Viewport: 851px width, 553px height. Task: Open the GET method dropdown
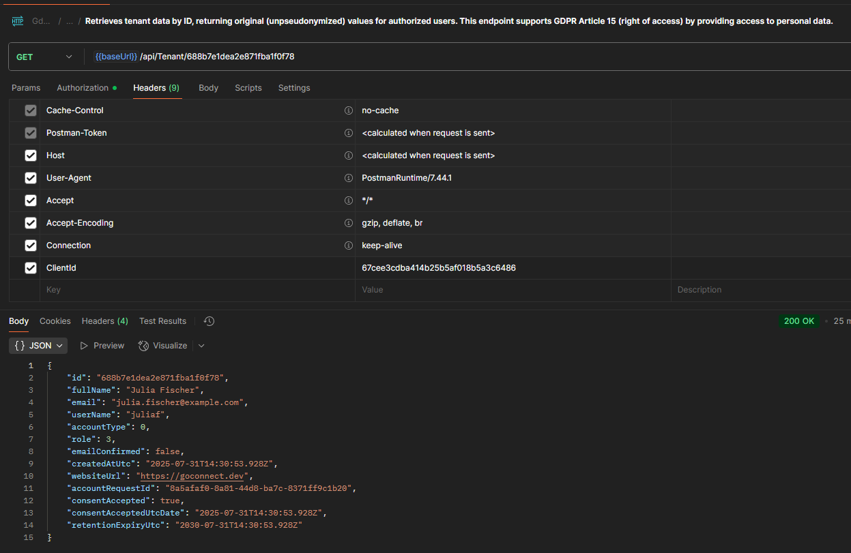pos(44,57)
